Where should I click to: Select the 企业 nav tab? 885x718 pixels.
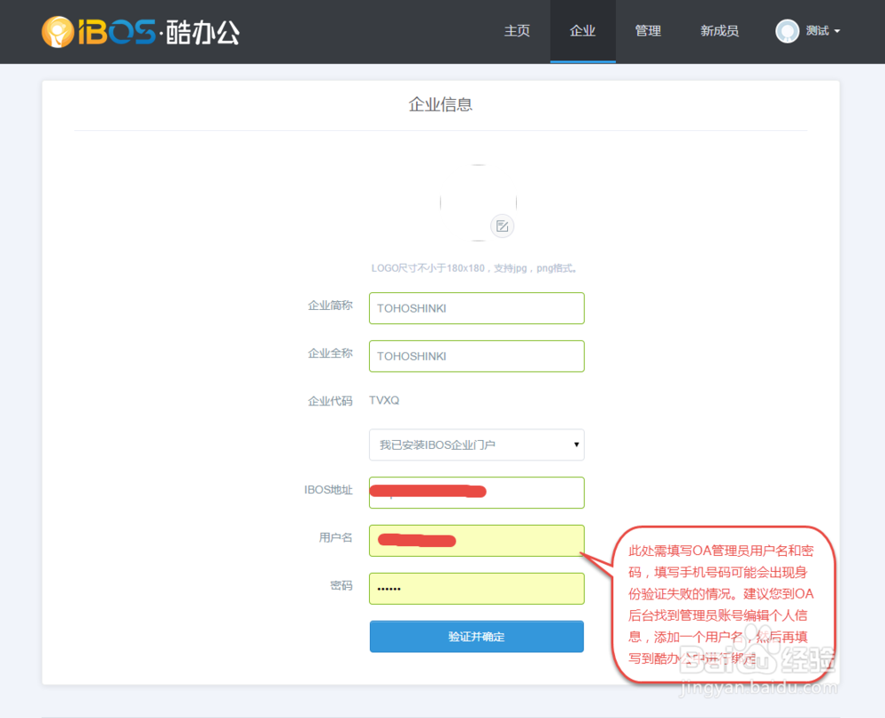[582, 31]
